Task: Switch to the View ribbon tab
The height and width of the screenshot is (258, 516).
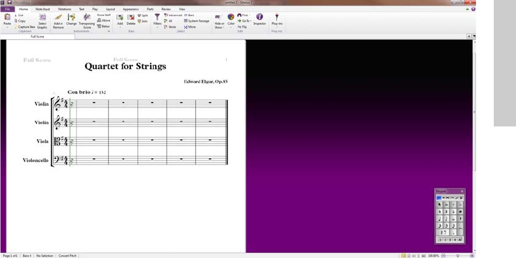Action: pyautogui.click(x=182, y=9)
